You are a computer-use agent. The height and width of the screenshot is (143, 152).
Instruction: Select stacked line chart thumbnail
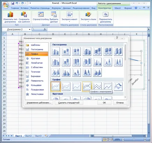pos(66,87)
